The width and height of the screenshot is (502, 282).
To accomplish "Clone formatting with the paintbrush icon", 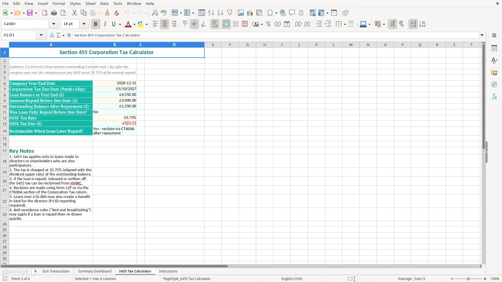I will coord(107,13).
